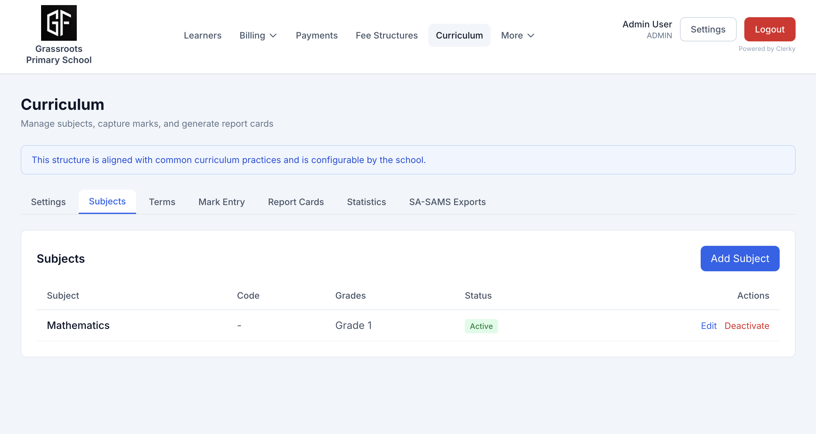The image size is (816, 434).
Task: Open the Terms tab
Action: click(162, 202)
